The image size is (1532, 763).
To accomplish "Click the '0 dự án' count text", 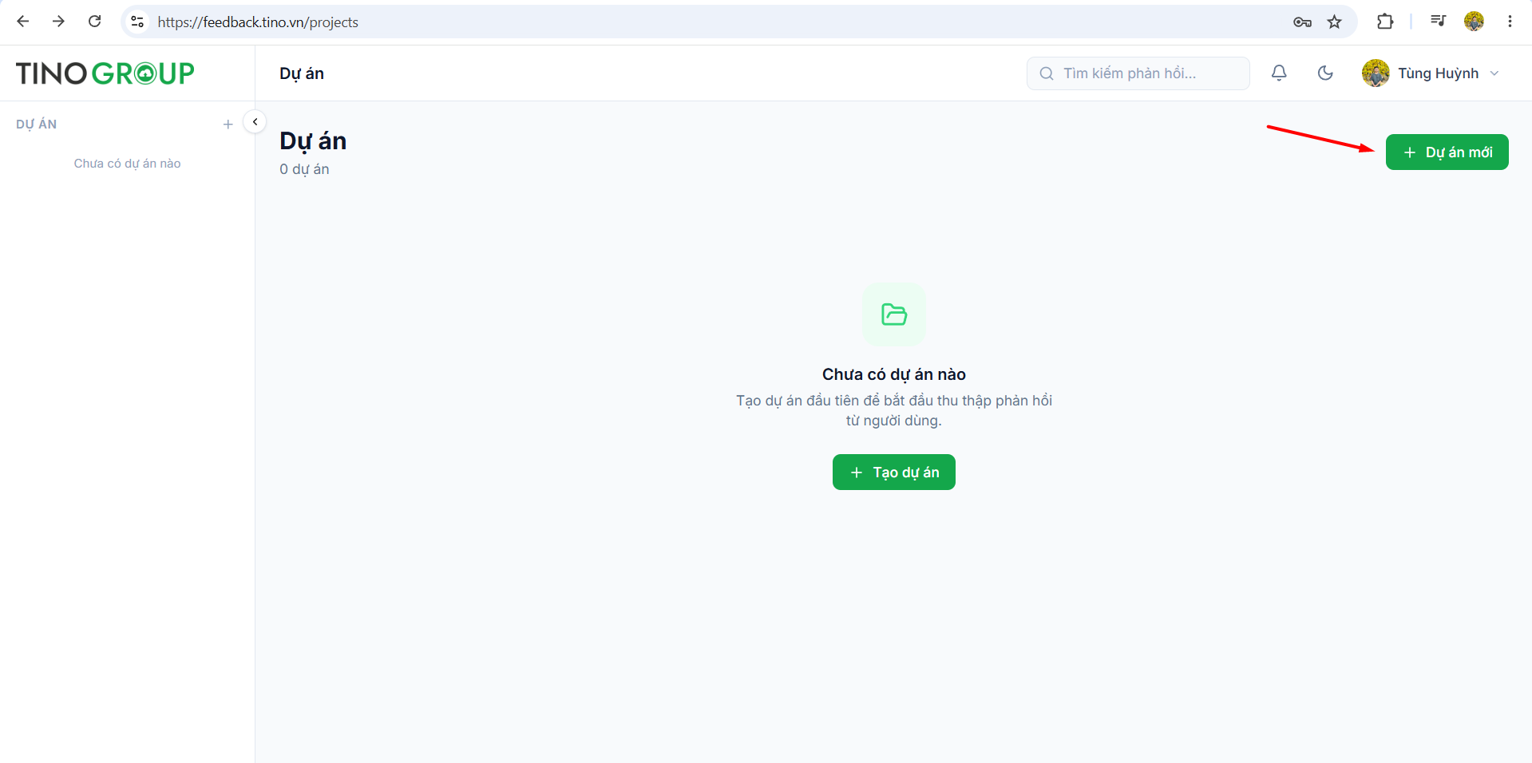I will point(304,169).
